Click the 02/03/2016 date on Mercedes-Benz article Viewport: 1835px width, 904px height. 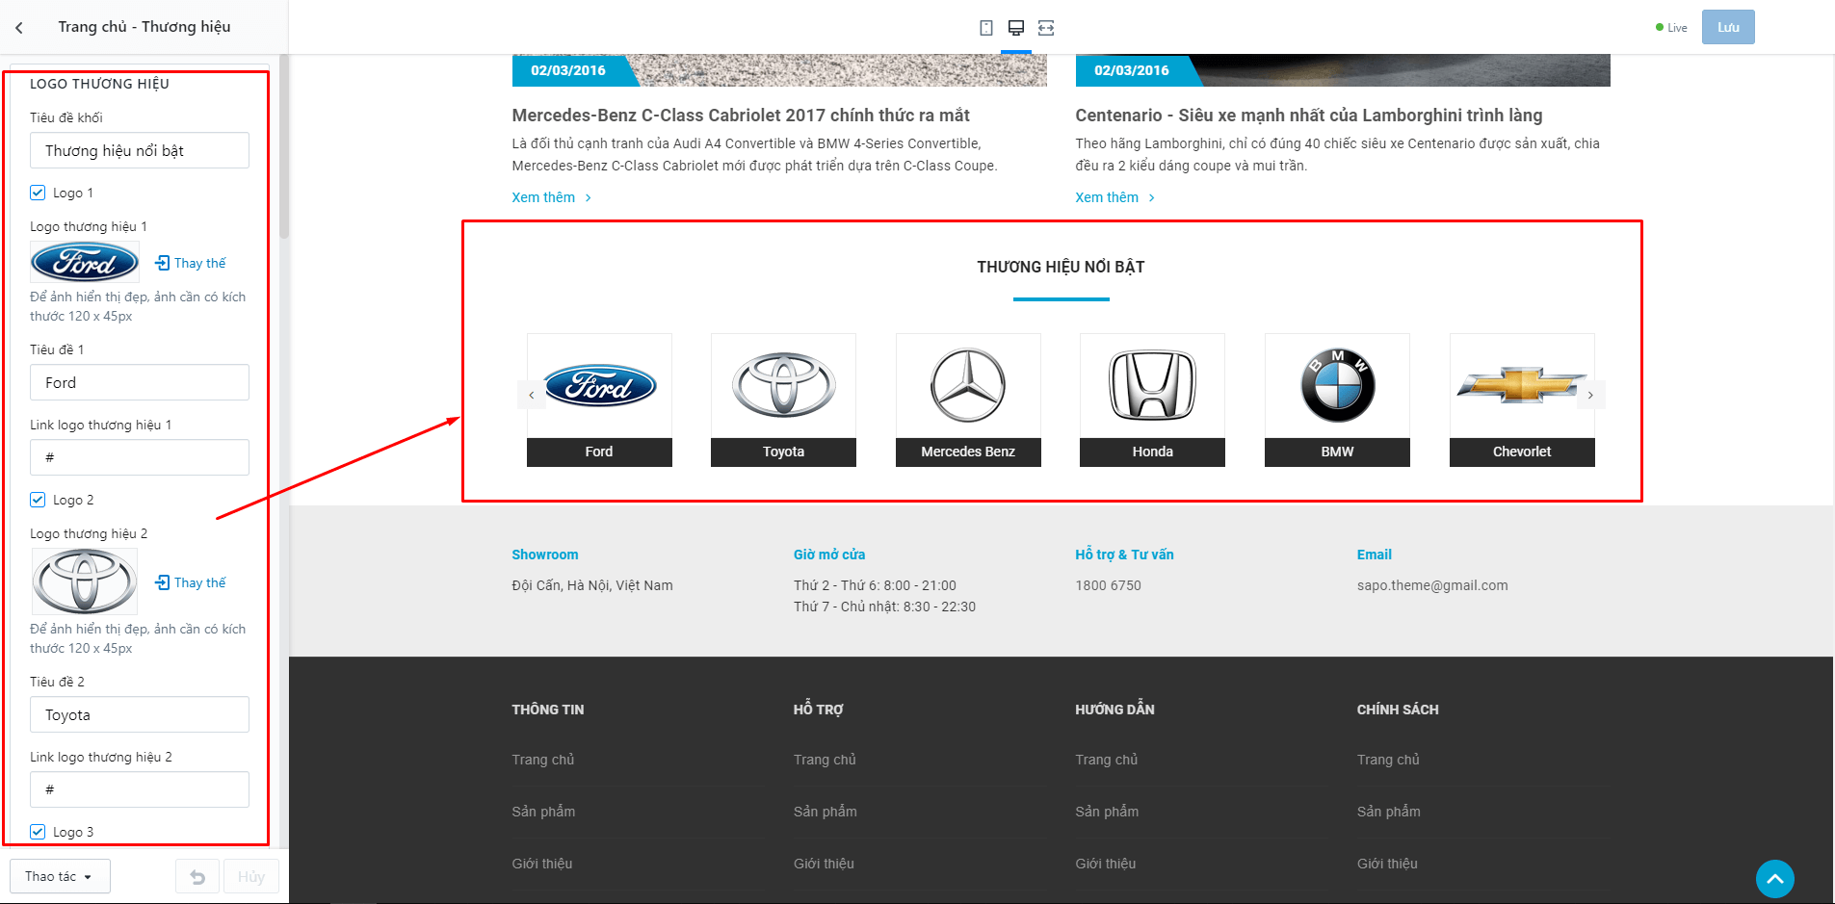pos(568,70)
